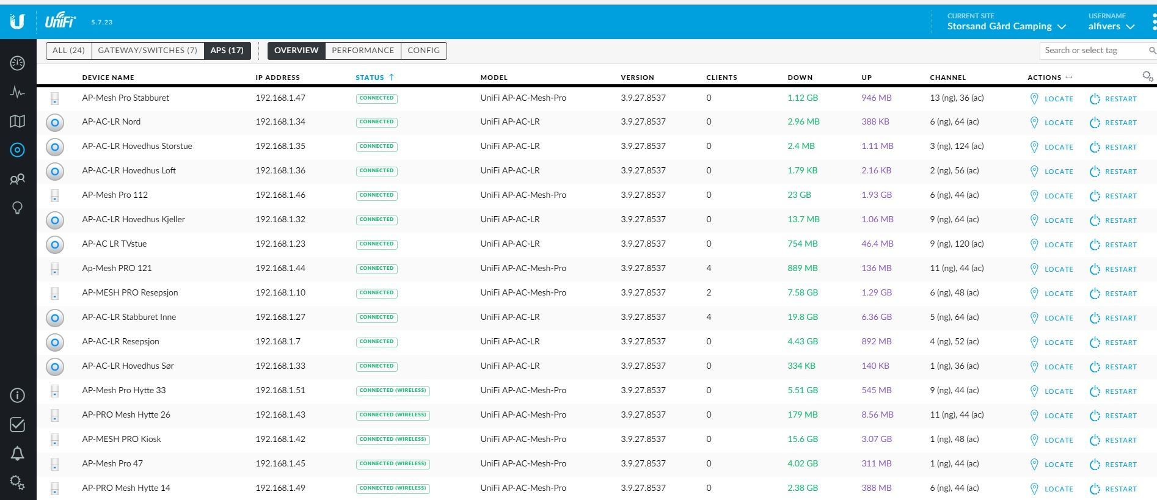Open the Events checkmark icon
The width and height of the screenshot is (1157, 500).
tap(17, 425)
